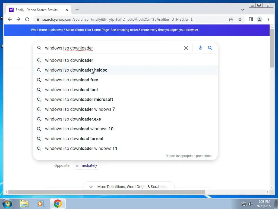The height and width of the screenshot is (209, 278).
Task: Open the 'immediately' opposite word
Action: (x=87, y=165)
